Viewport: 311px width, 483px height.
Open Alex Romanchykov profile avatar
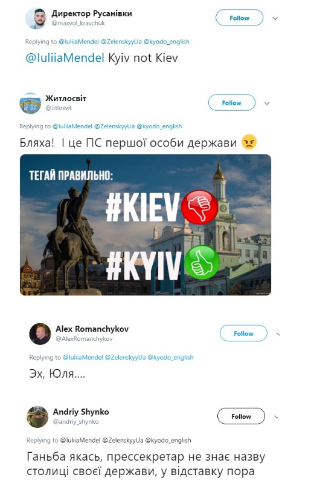tap(40, 334)
